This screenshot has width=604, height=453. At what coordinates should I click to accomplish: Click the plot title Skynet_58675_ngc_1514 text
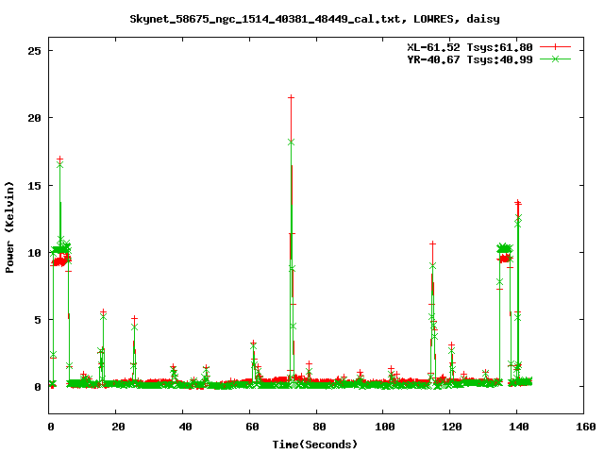[314, 19]
